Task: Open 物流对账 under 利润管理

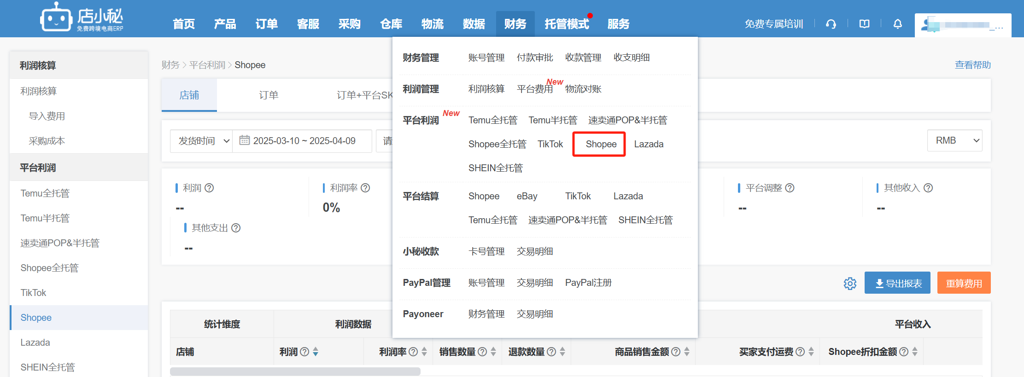Action: pos(583,89)
